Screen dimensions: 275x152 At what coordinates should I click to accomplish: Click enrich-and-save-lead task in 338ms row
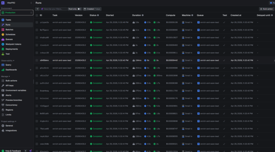[x=62, y=136]
